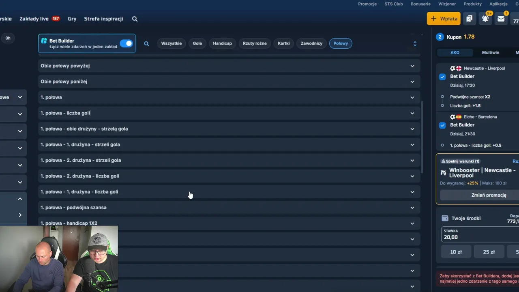This screenshot has width=519, height=292.
Task: Select the Połowy filter tab
Action: (x=341, y=43)
